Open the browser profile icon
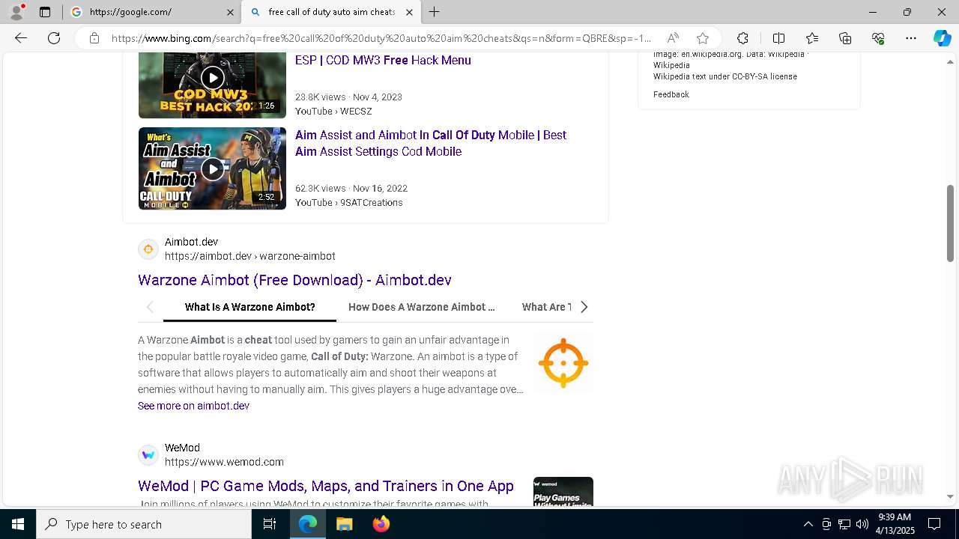 click(16, 12)
